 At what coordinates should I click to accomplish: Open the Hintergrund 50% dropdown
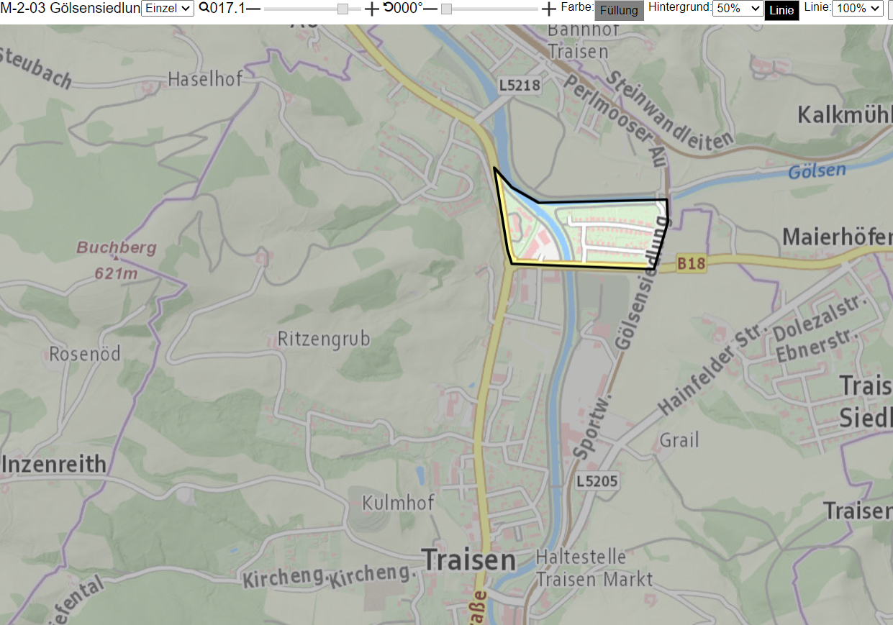[738, 9]
